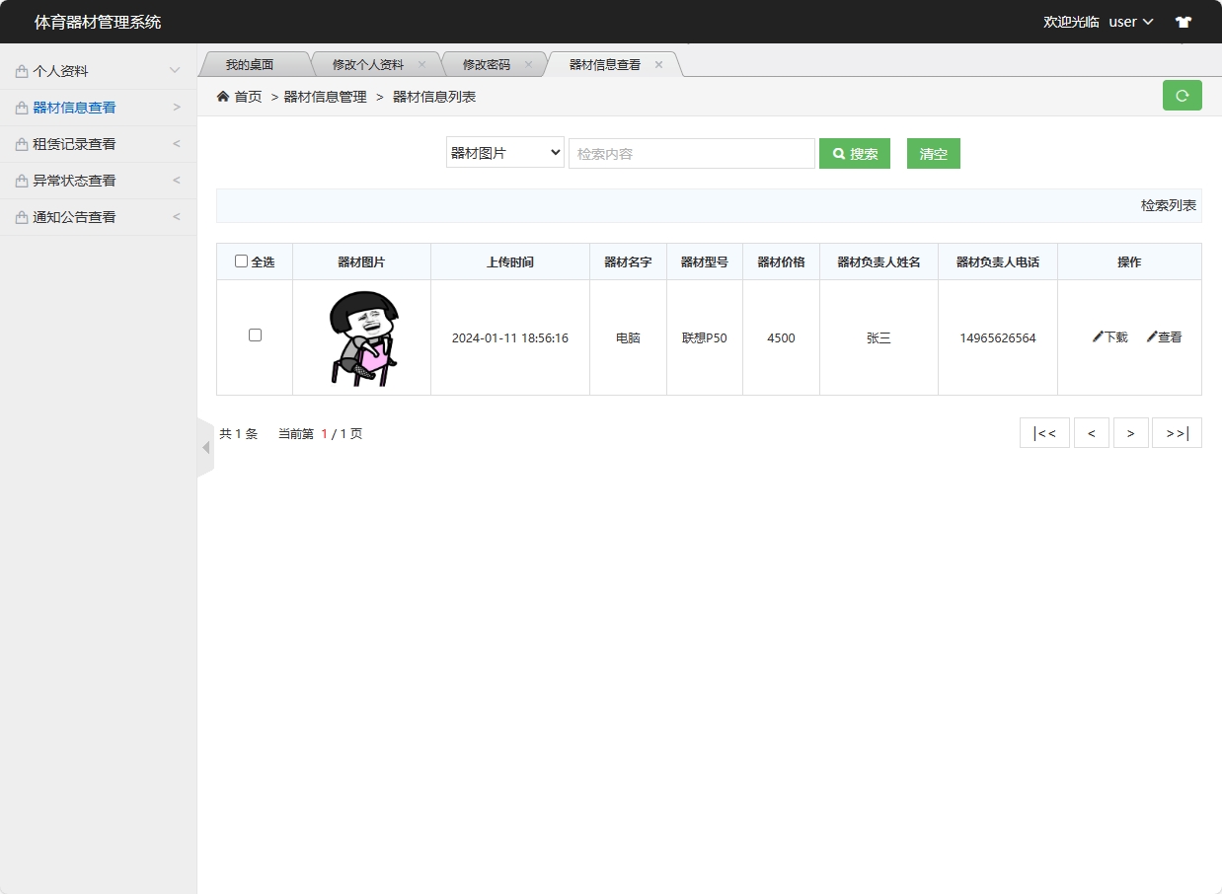Open the 修改密码 tab
The image size is (1222, 894).
(x=488, y=63)
